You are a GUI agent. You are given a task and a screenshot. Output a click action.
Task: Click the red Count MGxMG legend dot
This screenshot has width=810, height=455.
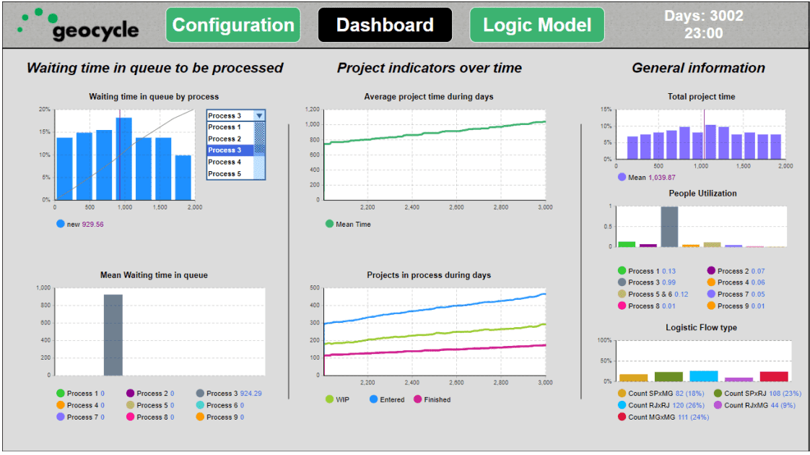tap(622, 417)
